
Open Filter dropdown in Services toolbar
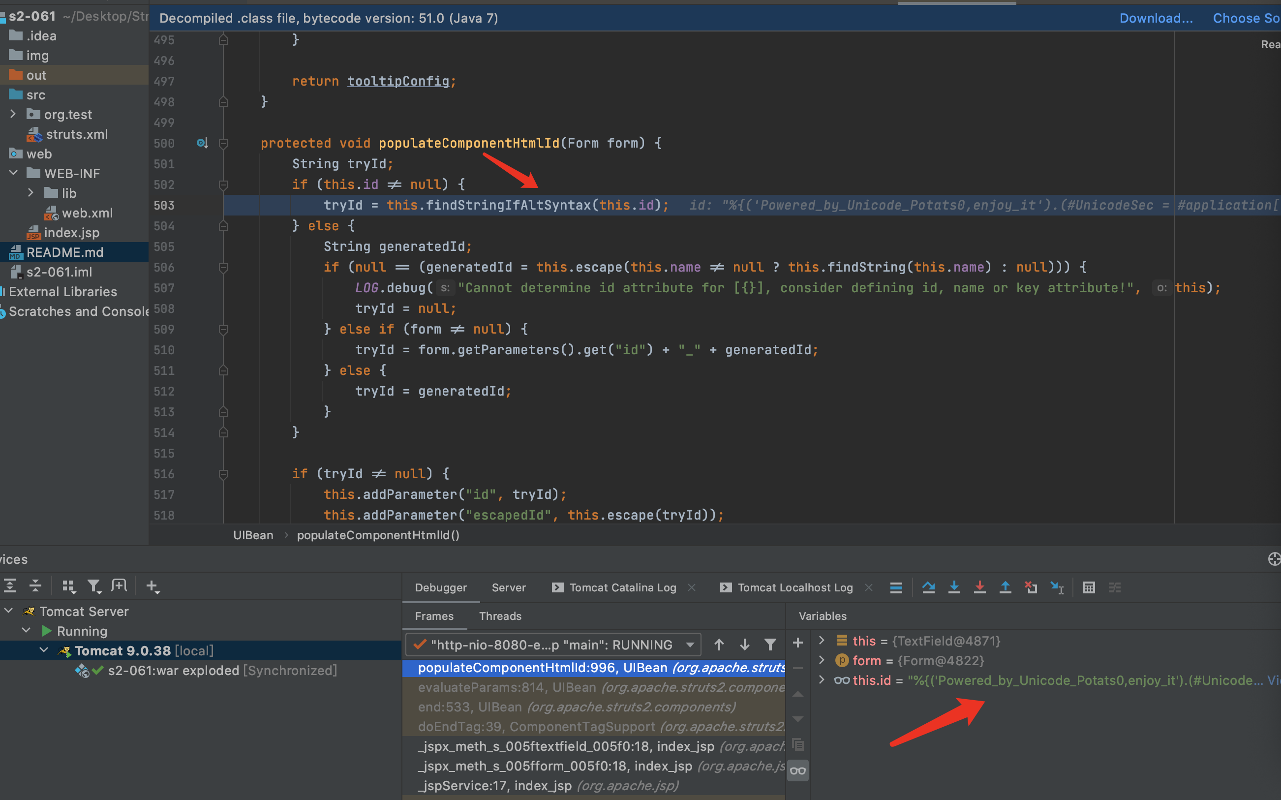[94, 585]
